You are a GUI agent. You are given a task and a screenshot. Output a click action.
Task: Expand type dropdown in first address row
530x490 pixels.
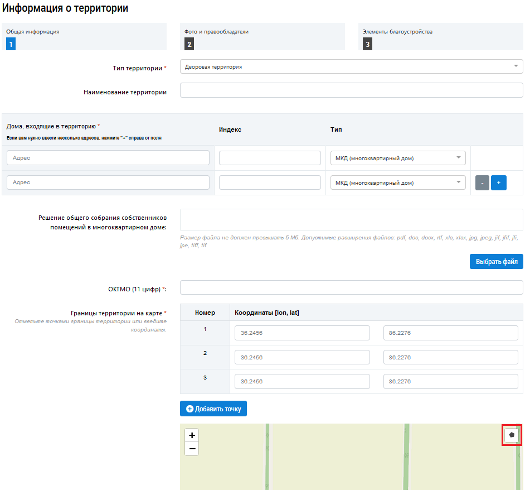(x=398, y=158)
